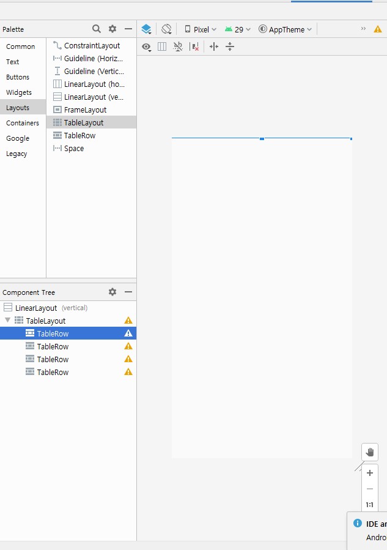
Task: Pick horizontal Guideline from palette
Action: pos(91,59)
